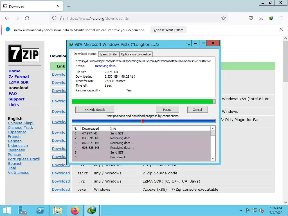Open the Home link in sidebar
Image resolution: width=288 pixels, height=216 pixels.
(x=15, y=71)
